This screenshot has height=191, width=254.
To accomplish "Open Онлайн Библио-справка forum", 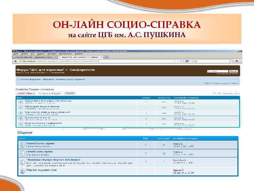I will [x=40, y=143].
